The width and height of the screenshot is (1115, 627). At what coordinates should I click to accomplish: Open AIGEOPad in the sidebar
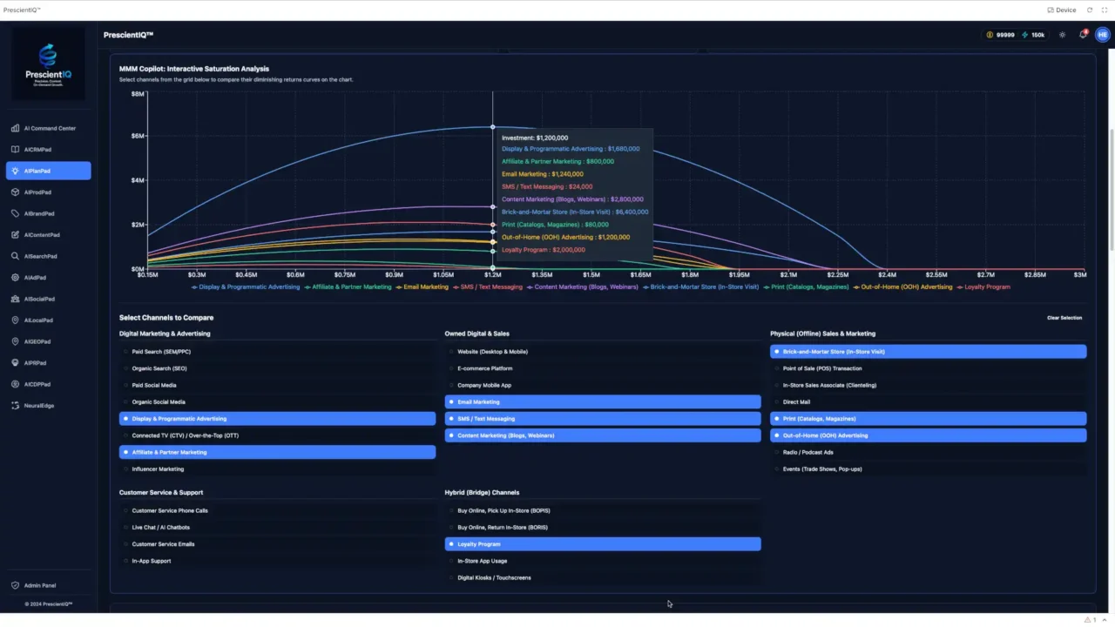tap(37, 341)
